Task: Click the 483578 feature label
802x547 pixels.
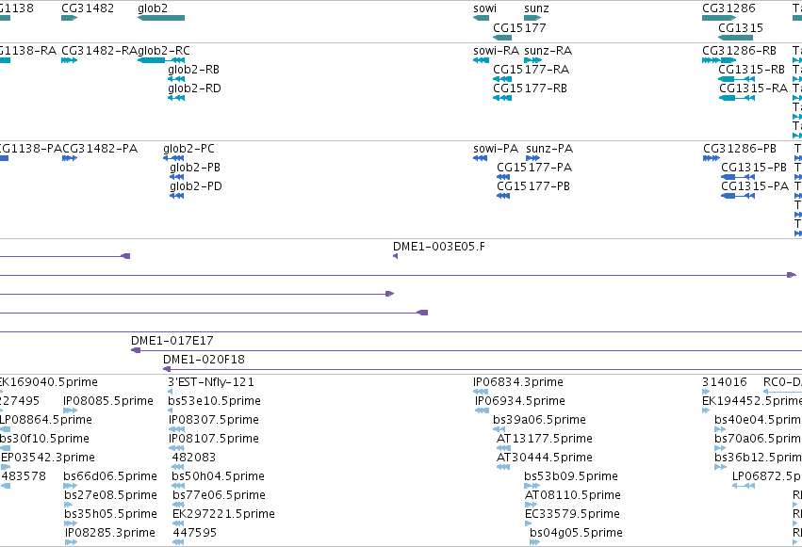Action: [24, 476]
